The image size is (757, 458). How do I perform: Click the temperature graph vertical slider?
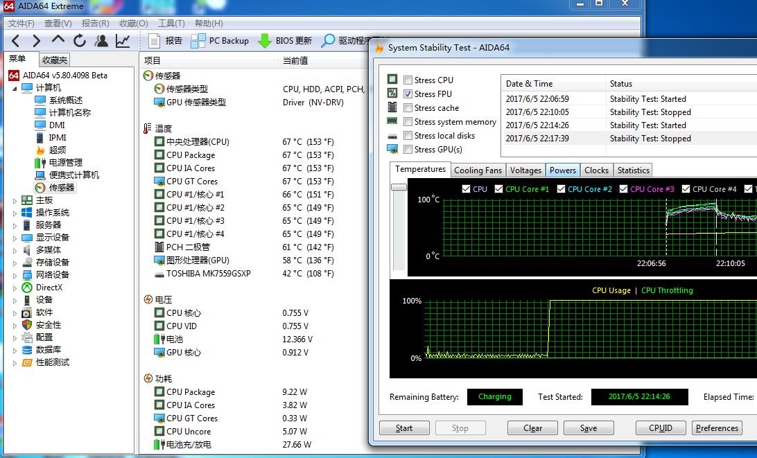click(x=399, y=188)
